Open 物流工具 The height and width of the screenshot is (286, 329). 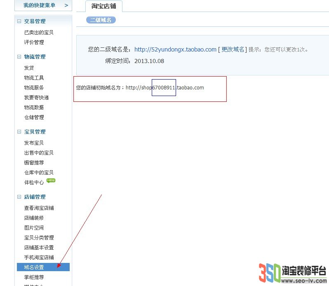(x=34, y=78)
